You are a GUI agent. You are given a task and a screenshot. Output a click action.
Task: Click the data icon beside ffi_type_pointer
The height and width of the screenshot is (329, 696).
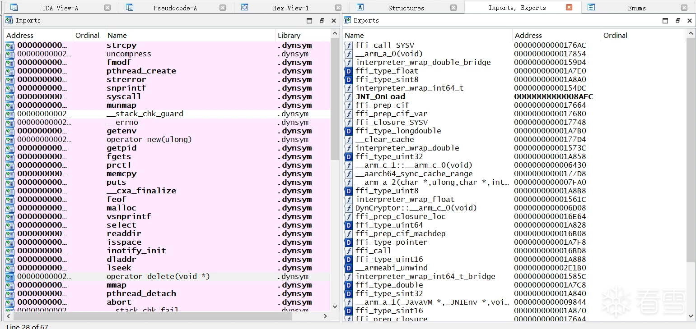coord(348,242)
